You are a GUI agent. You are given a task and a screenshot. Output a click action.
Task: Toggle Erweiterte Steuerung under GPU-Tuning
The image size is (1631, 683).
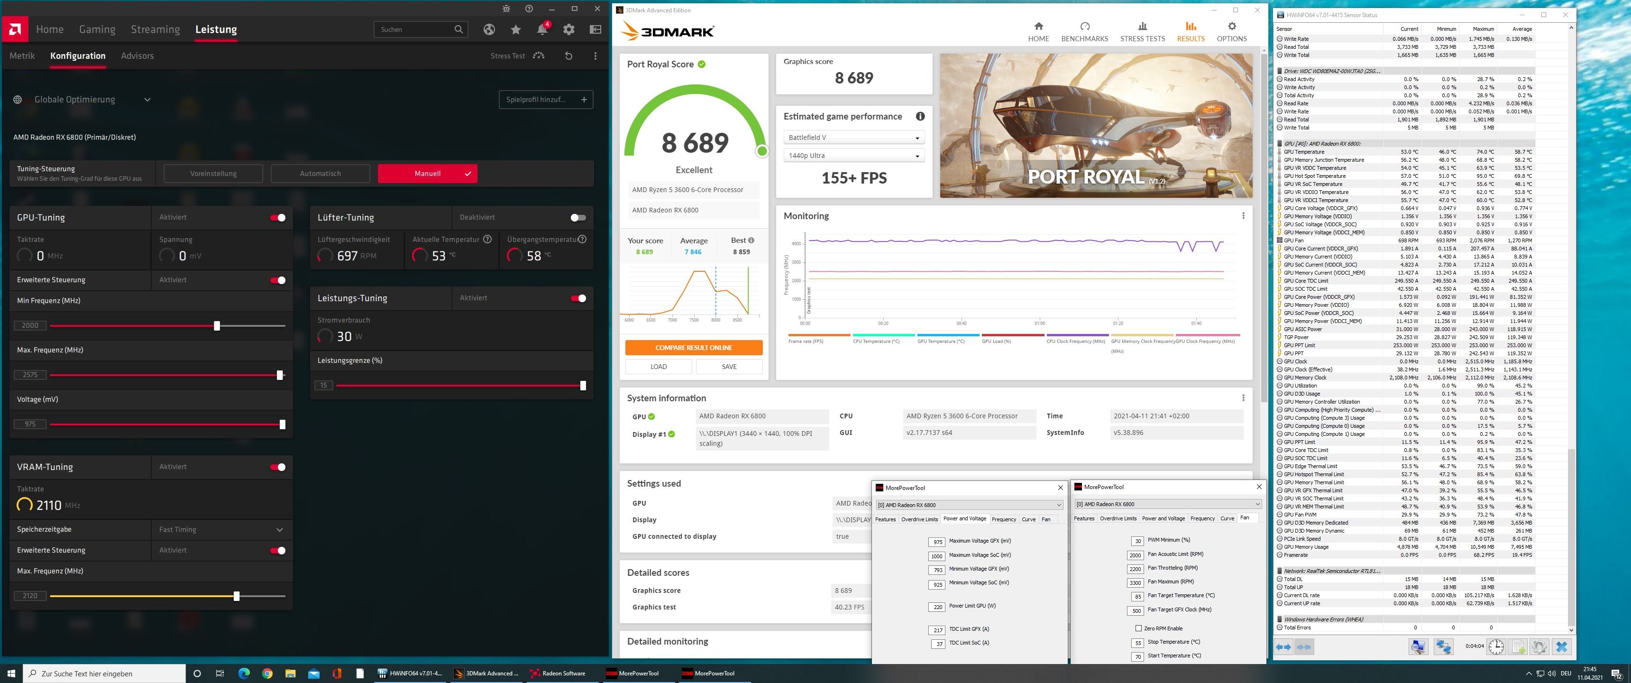click(278, 280)
